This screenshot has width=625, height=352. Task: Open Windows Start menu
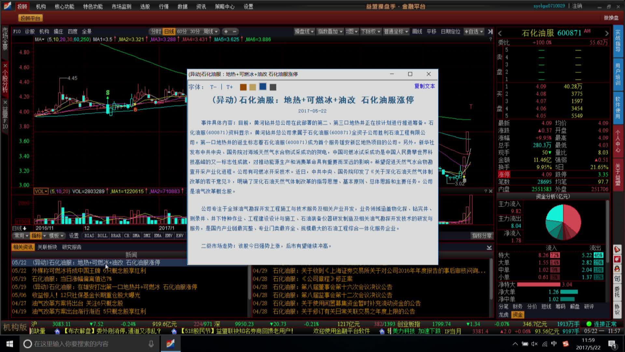tap(9, 344)
